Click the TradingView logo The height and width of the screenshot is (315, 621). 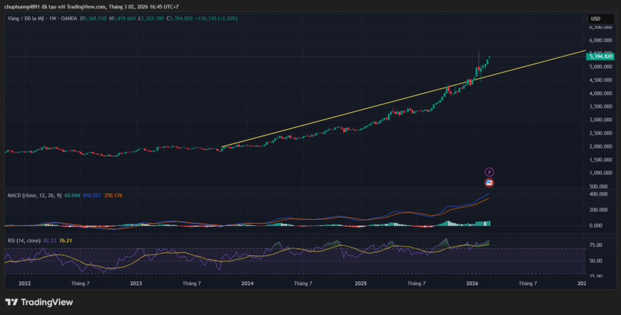pos(39,302)
